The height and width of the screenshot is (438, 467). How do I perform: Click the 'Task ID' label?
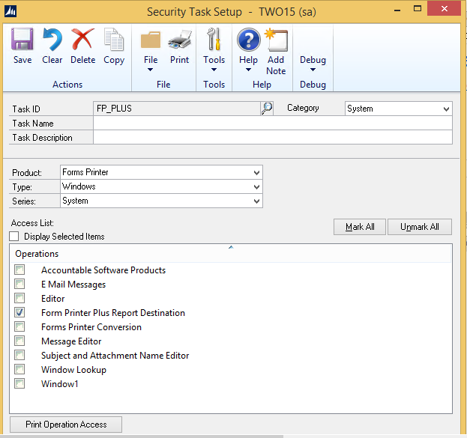point(26,109)
